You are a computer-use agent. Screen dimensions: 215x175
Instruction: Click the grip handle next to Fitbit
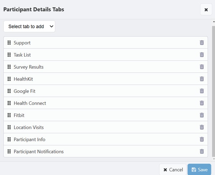click(9, 115)
